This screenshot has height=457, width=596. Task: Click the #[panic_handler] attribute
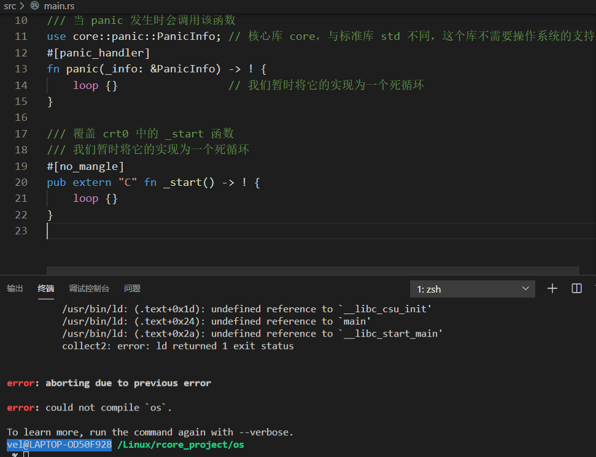(98, 53)
